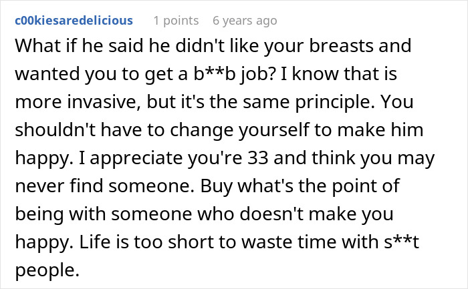This screenshot has width=468, height=289.
Task: Click the "1 points" score text
Action: 177,20
